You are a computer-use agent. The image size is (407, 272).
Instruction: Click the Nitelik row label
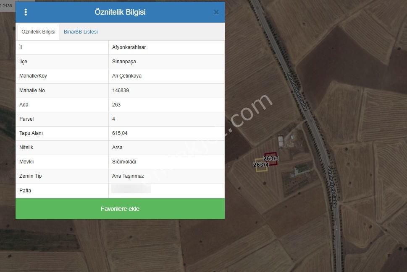coord(26,148)
